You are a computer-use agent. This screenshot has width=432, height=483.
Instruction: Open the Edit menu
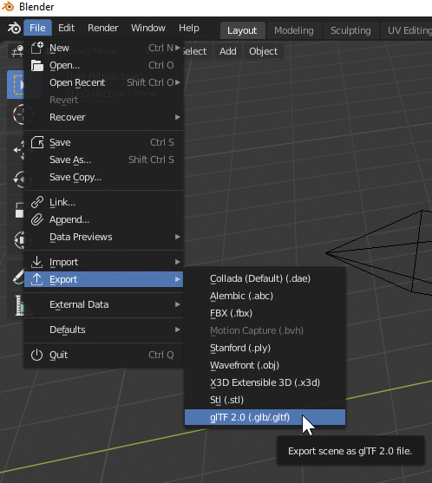(66, 28)
